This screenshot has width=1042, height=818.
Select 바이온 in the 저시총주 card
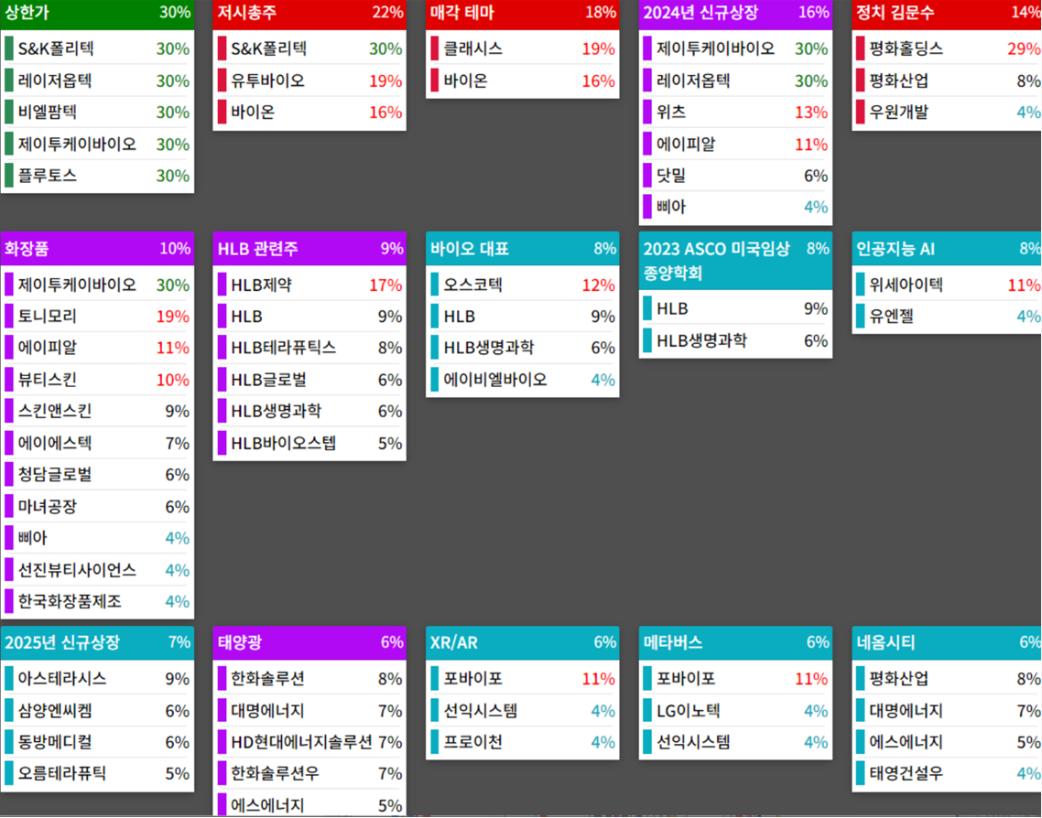pyautogui.click(x=309, y=113)
